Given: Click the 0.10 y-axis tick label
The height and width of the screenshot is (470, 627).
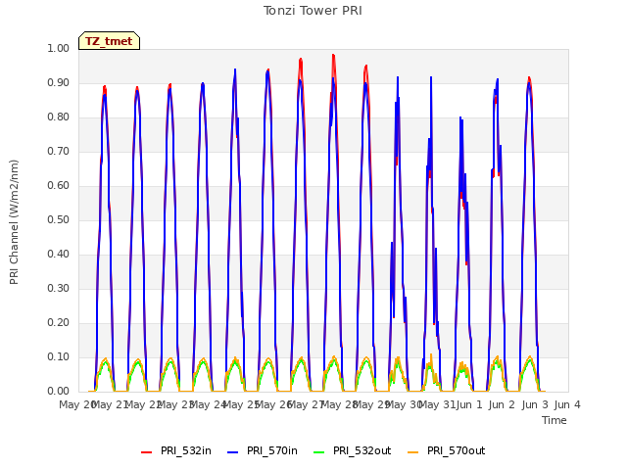Looking at the screenshot, I should click(x=59, y=356).
